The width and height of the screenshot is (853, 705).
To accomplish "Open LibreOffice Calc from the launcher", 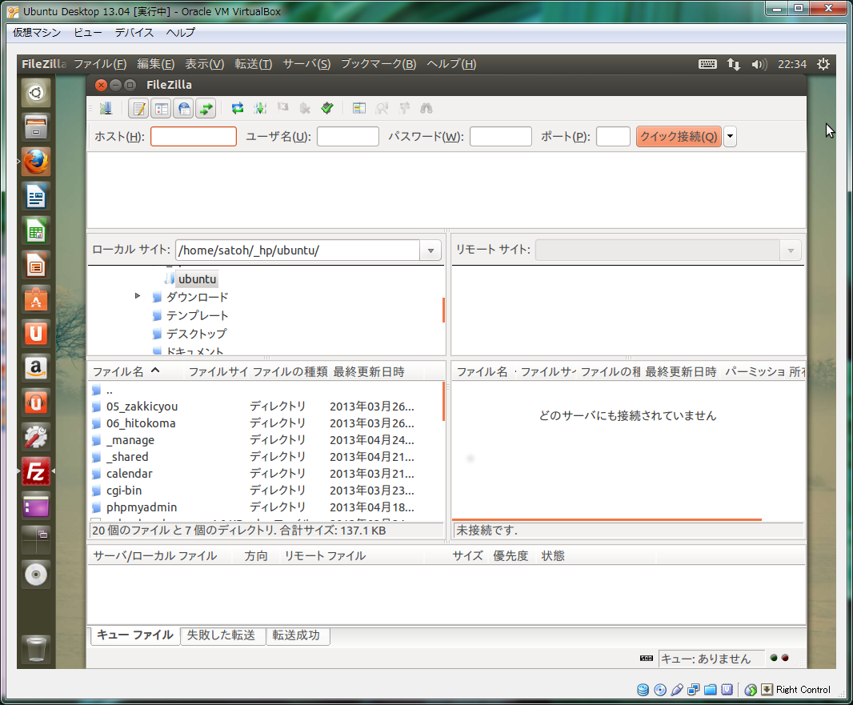I will pos(36,230).
